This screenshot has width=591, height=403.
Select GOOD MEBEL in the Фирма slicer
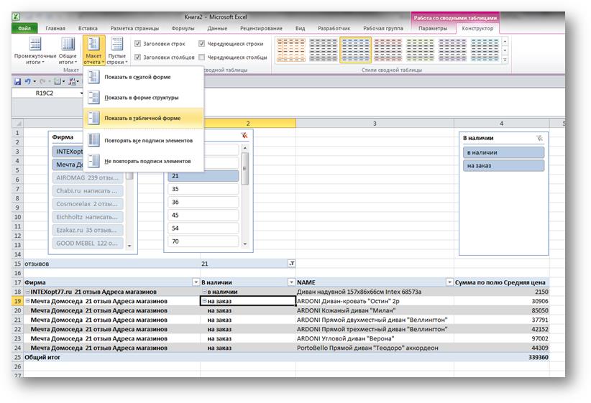click(x=88, y=244)
